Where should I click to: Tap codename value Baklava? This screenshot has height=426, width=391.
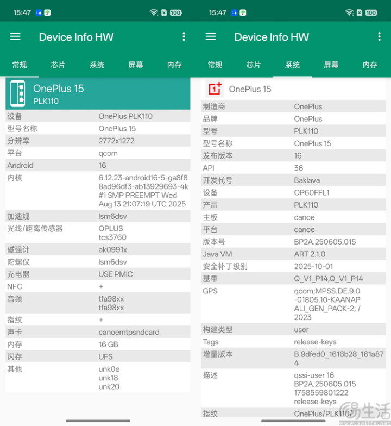(x=307, y=180)
